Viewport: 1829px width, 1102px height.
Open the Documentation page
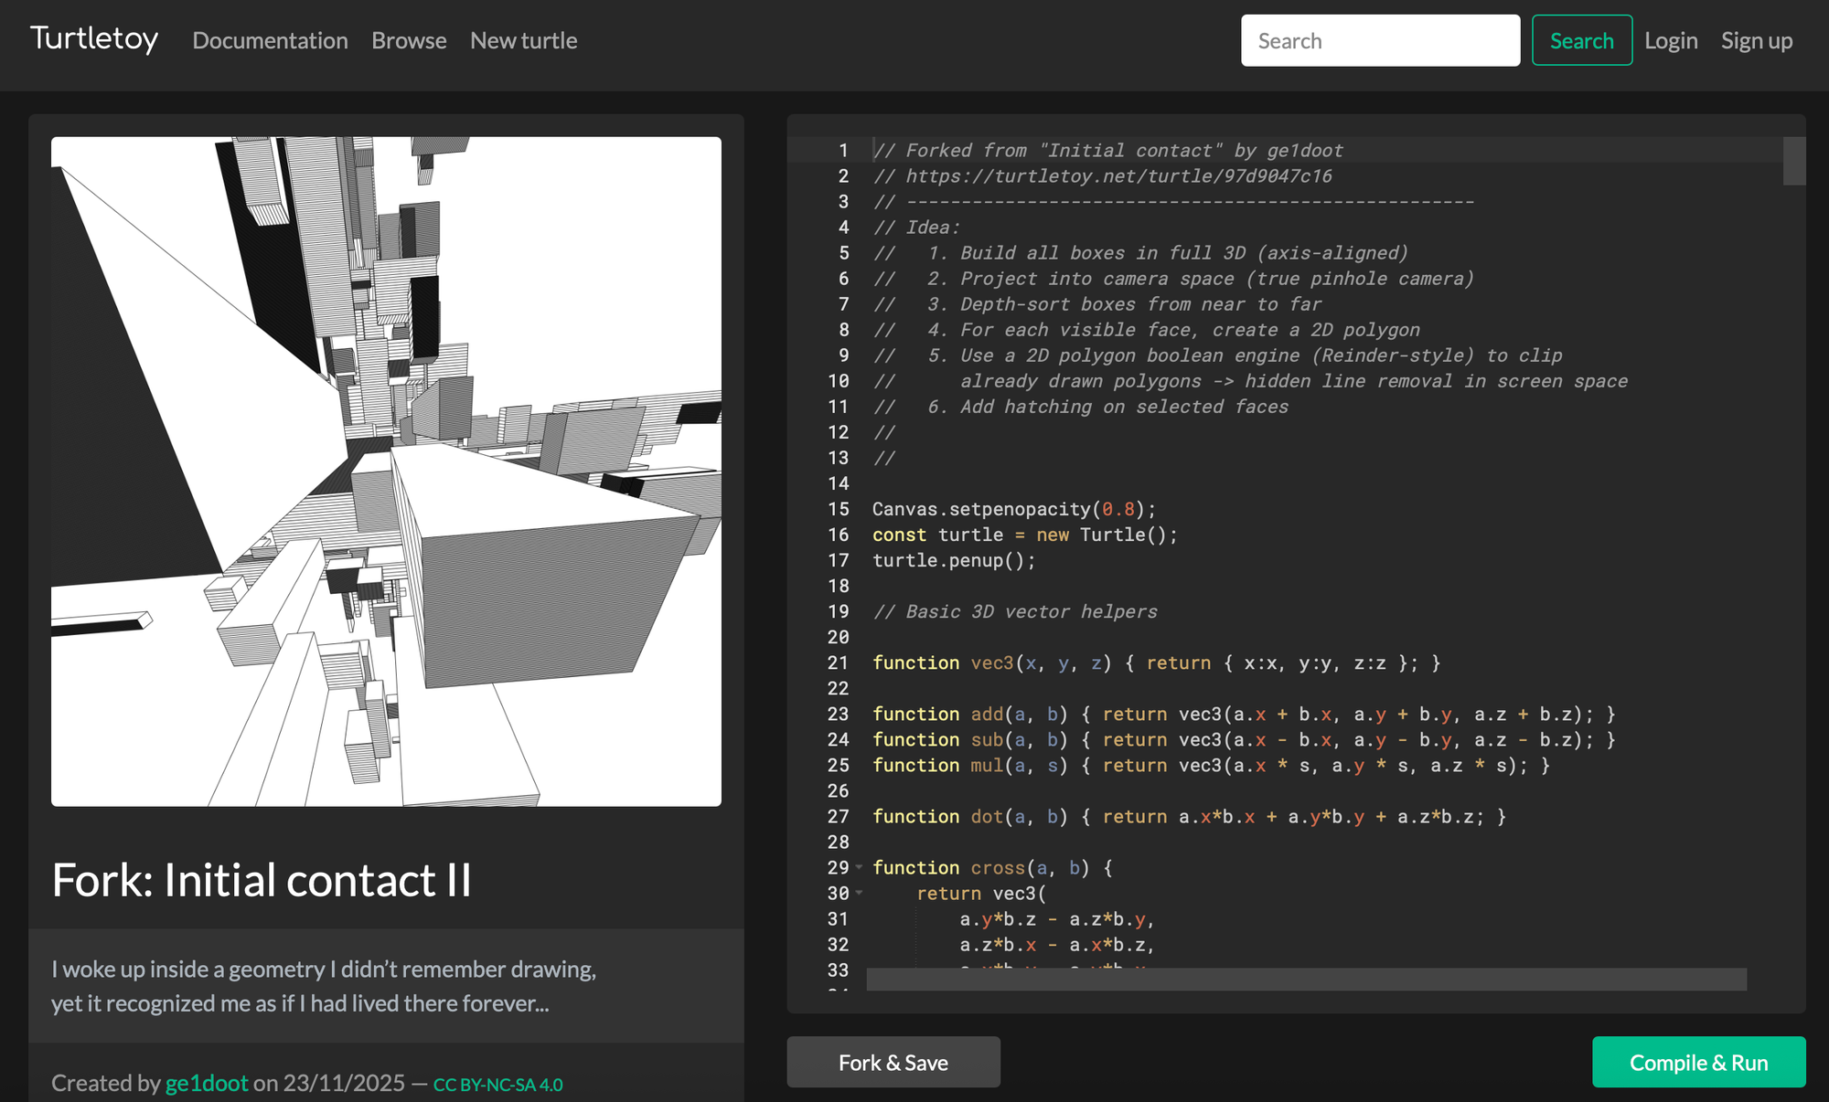click(270, 40)
